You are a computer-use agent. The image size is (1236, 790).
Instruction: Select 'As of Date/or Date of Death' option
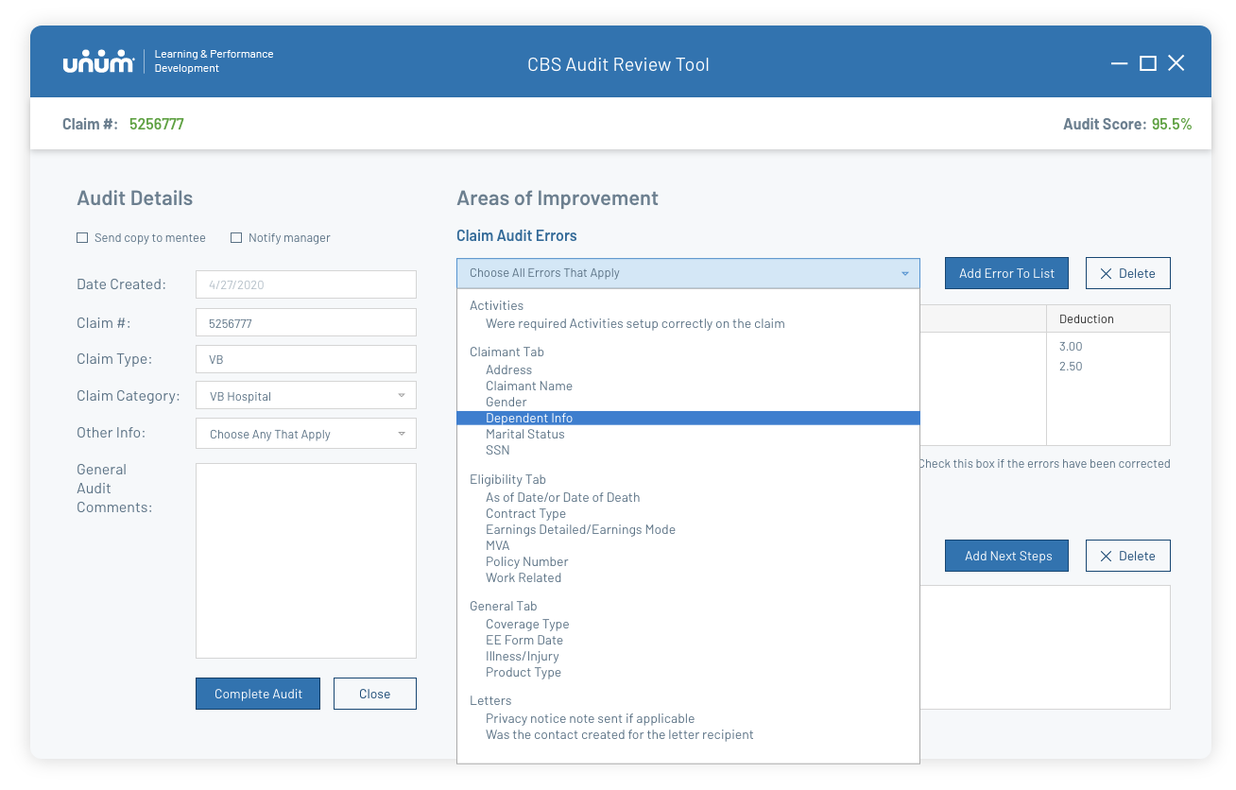[563, 497]
